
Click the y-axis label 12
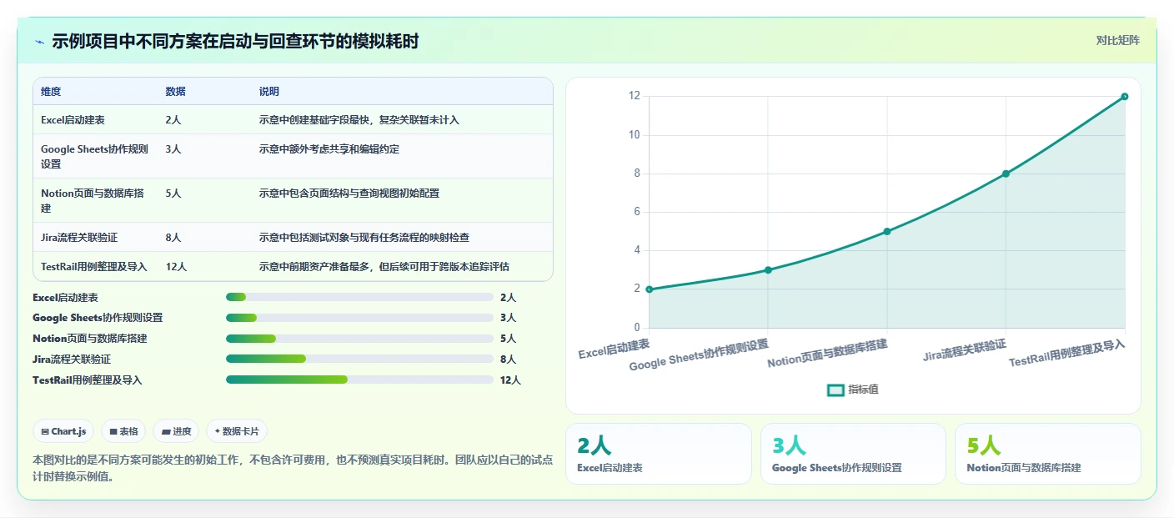click(x=634, y=97)
